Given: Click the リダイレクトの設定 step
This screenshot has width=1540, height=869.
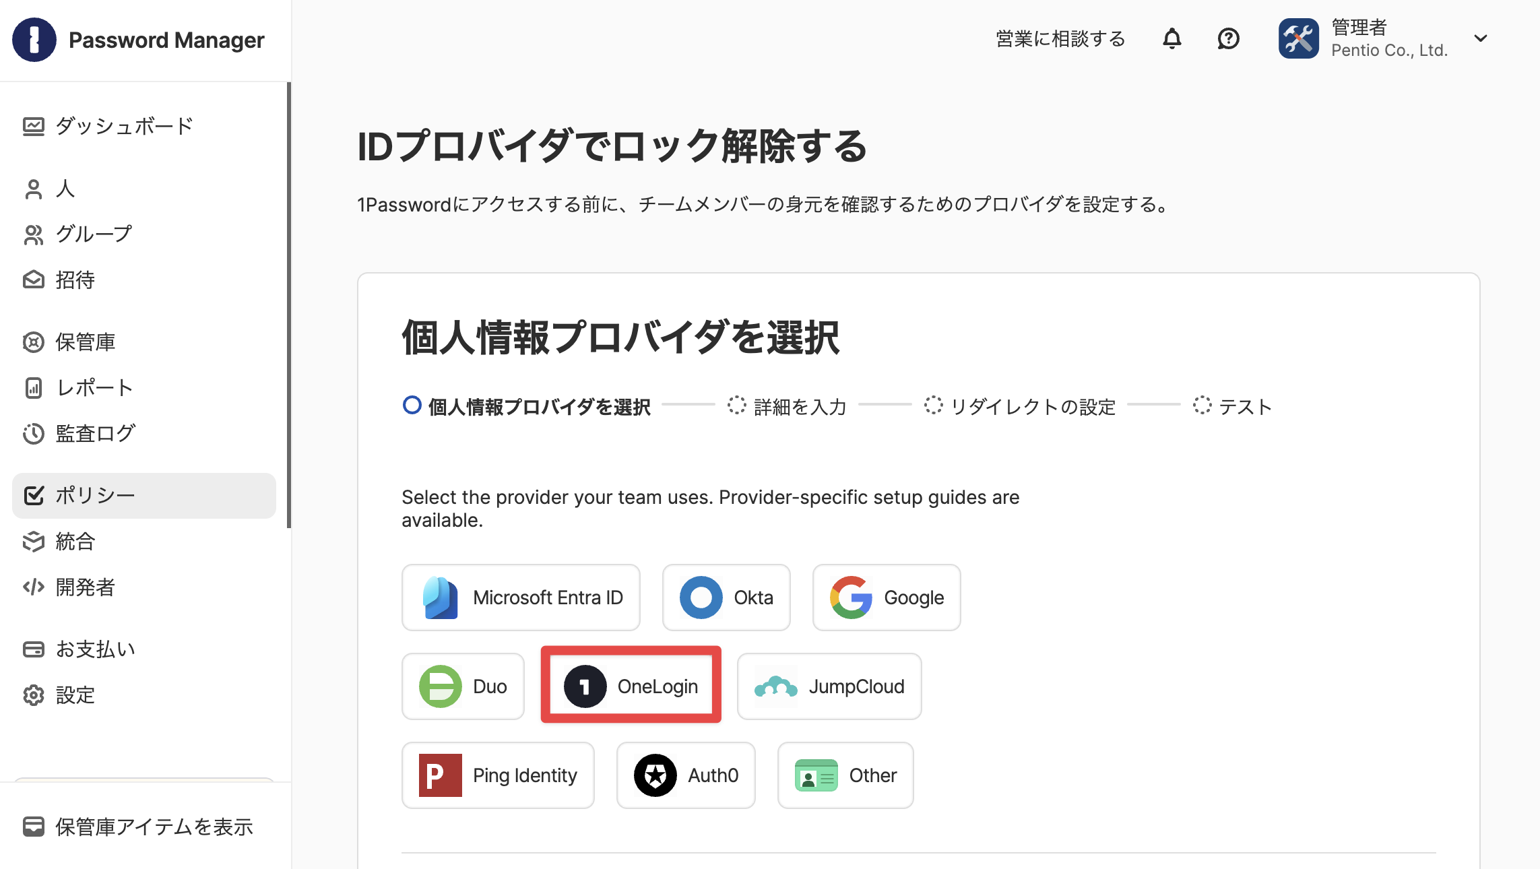Looking at the screenshot, I should [1020, 406].
